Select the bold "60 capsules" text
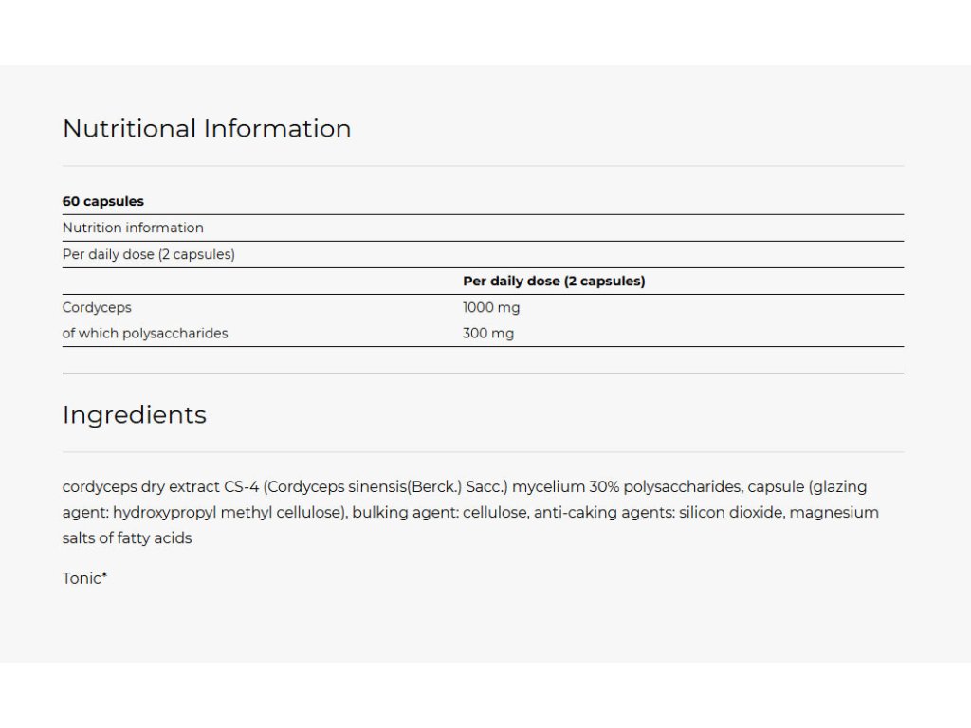Viewport: 971px width, 728px height. click(103, 201)
